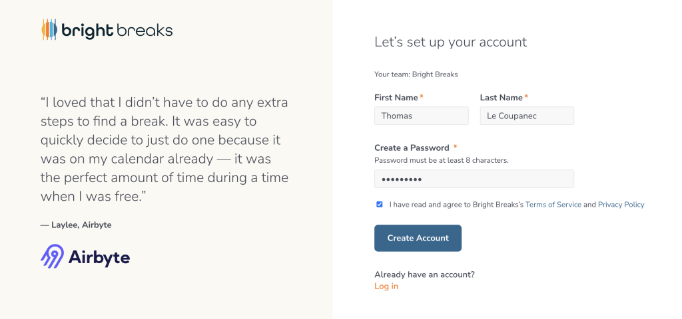Open the Privacy Policy link
The image size is (682, 319).
click(x=621, y=205)
